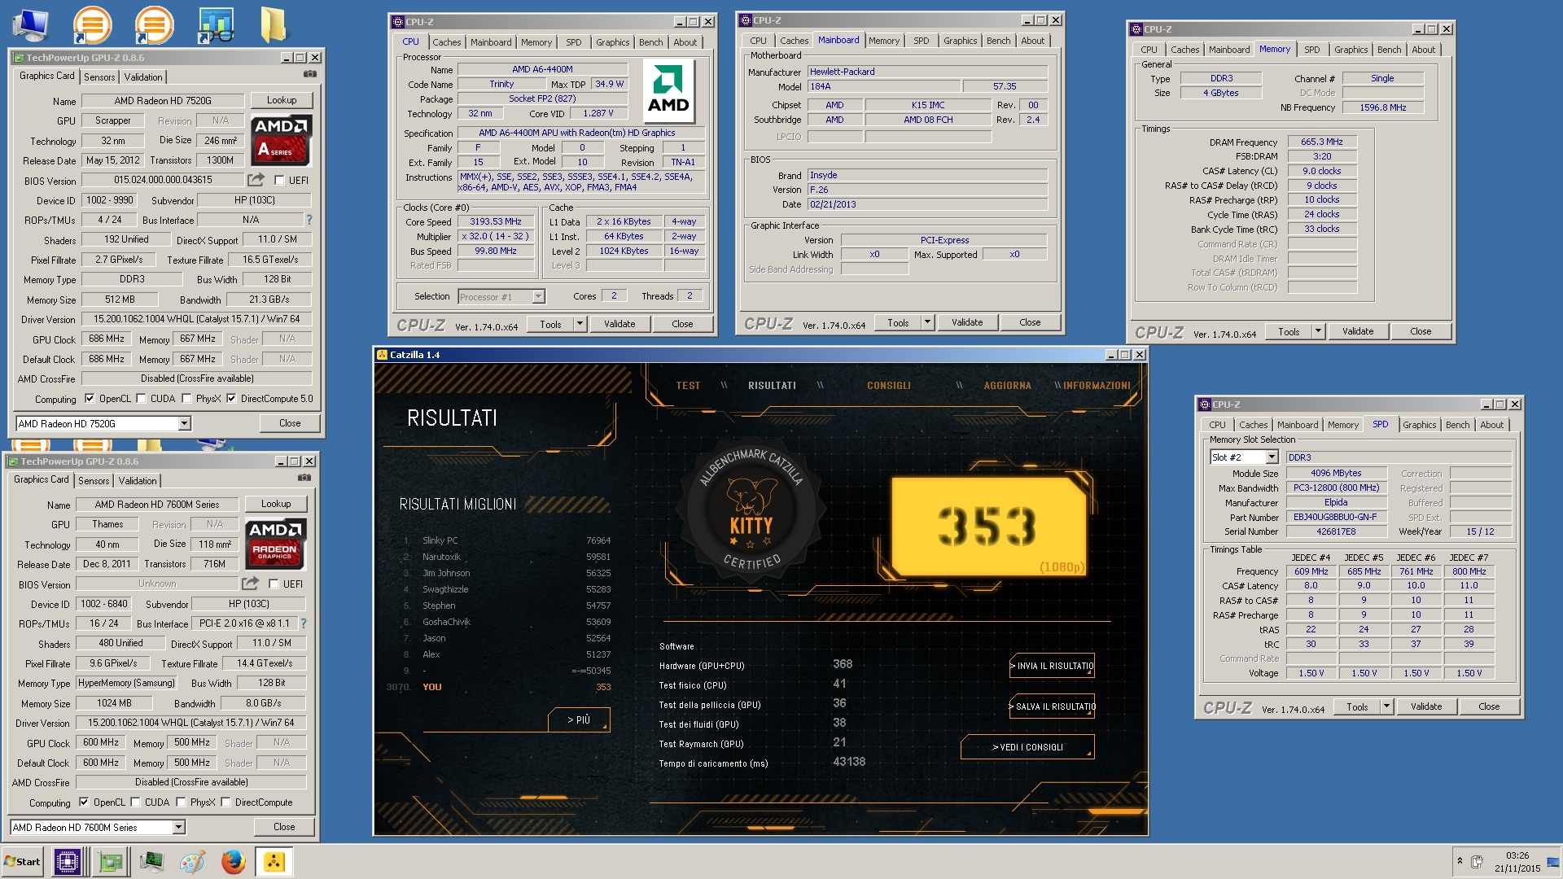Click the Kitty Certified badge in Catzilla
Image resolution: width=1563 pixels, height=879 pixels.
pos(751,509)
